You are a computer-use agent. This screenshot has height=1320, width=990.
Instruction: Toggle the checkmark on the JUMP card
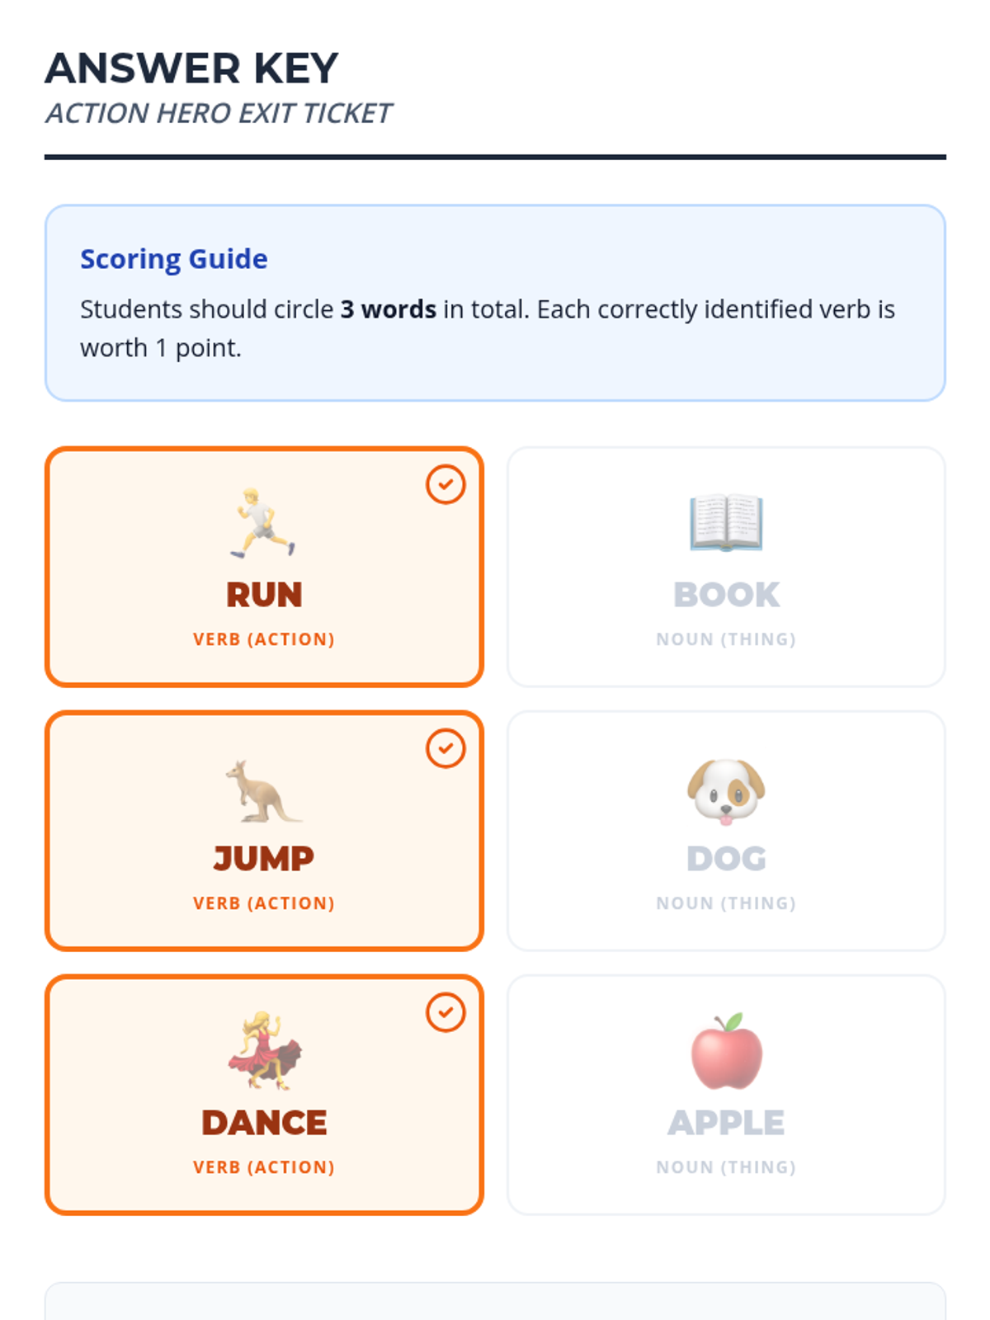coord(445,748)
